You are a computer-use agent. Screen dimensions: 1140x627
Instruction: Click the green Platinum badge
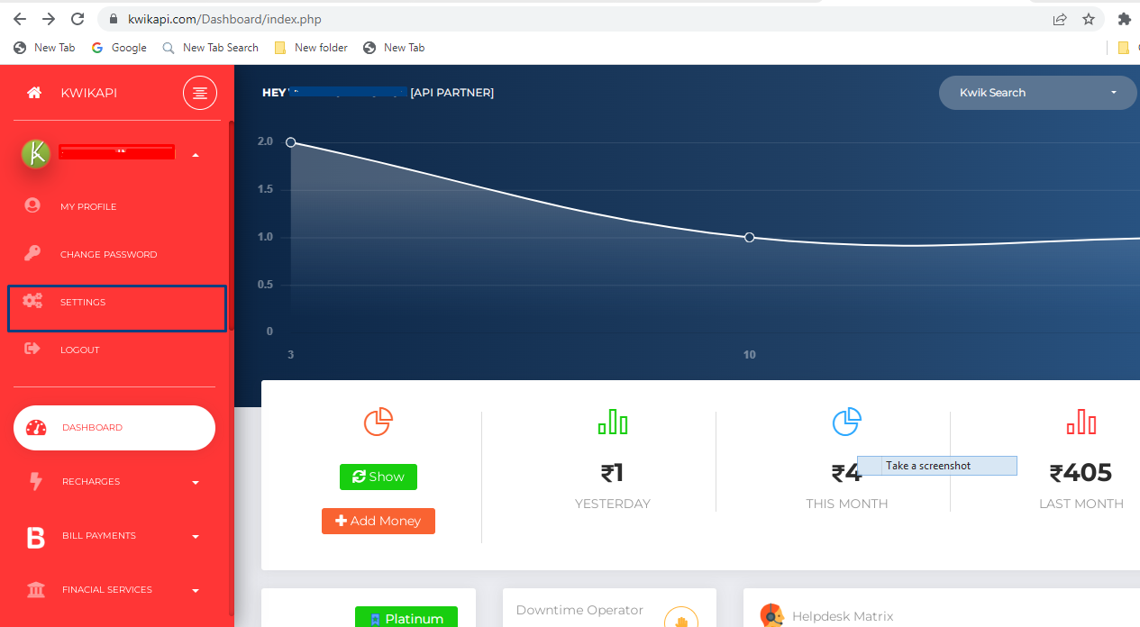click(x=406, y=618)
